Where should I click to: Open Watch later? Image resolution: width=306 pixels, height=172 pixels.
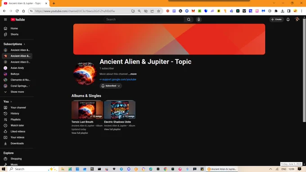click(x=17, y=125)
